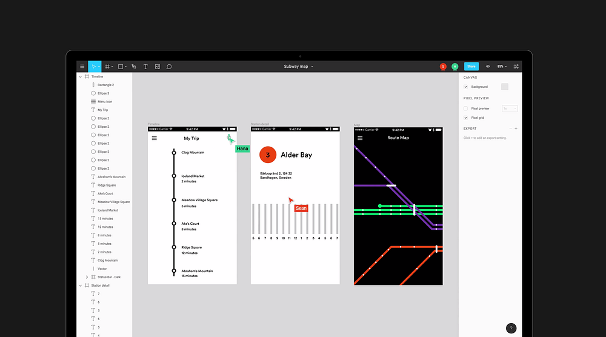Select the 15 minutes layer in layers panel
606x337 pixels.
[104, 218]
